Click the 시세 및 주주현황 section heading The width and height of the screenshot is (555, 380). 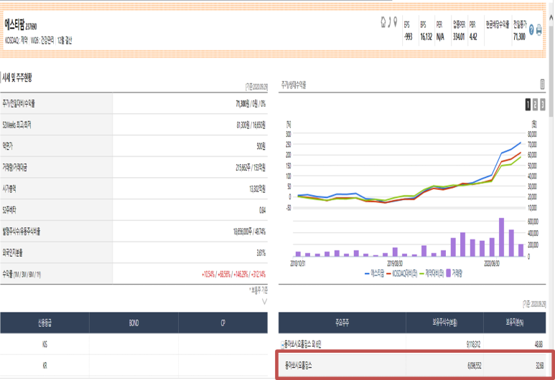[17, 77]
